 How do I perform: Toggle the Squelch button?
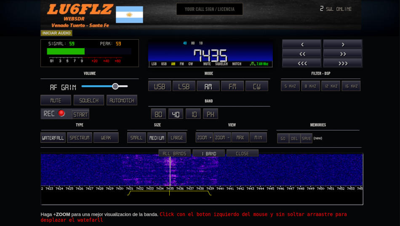coord(89,100)
